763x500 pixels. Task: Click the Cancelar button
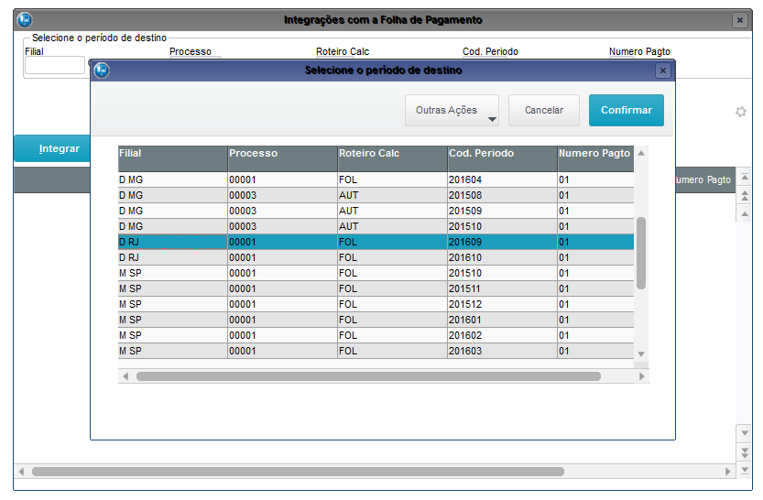[x=543, y=111]
